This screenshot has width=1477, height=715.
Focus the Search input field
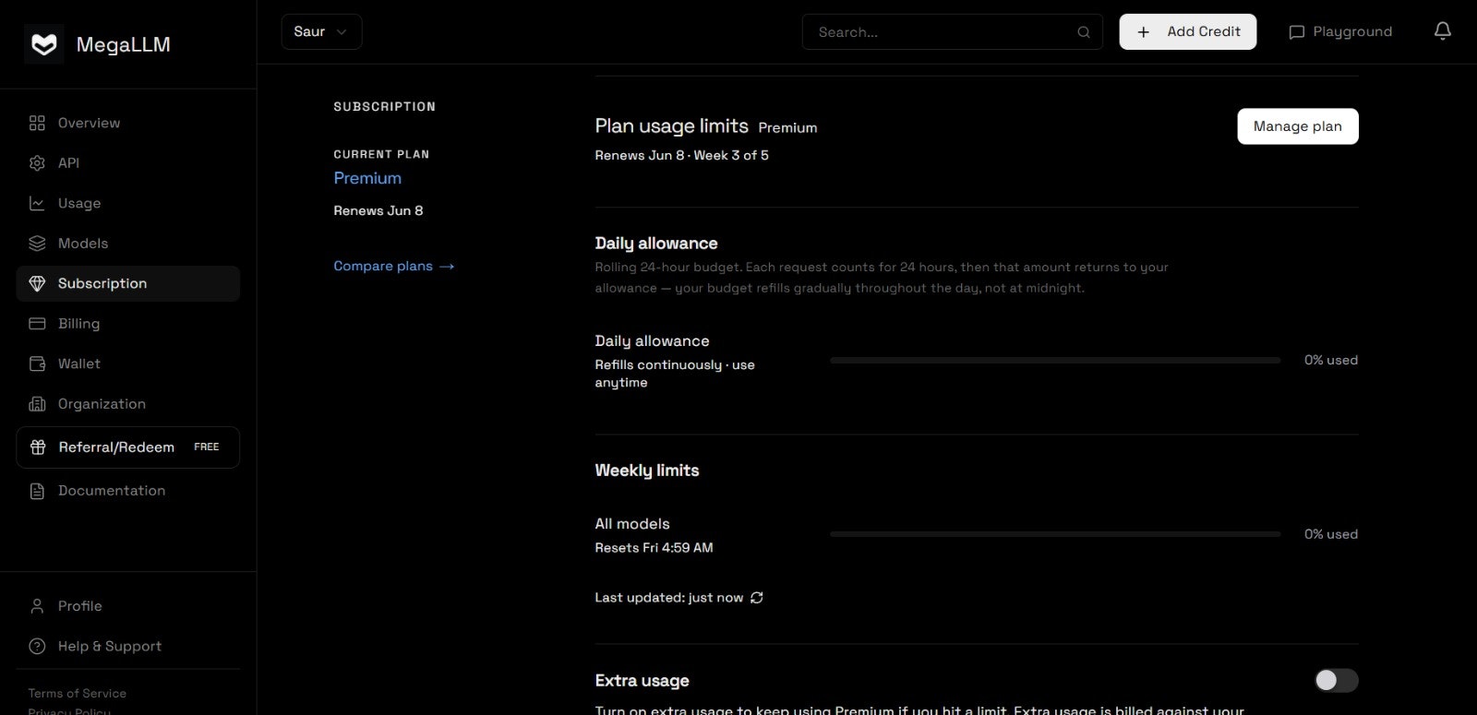point(952,31)
